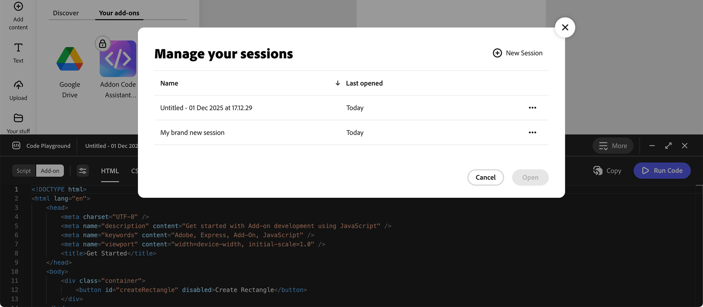Viewport: 703px width, 307px height.
Task: Cancel the Manage your sessions dialog
Action: tap(486, 177)
